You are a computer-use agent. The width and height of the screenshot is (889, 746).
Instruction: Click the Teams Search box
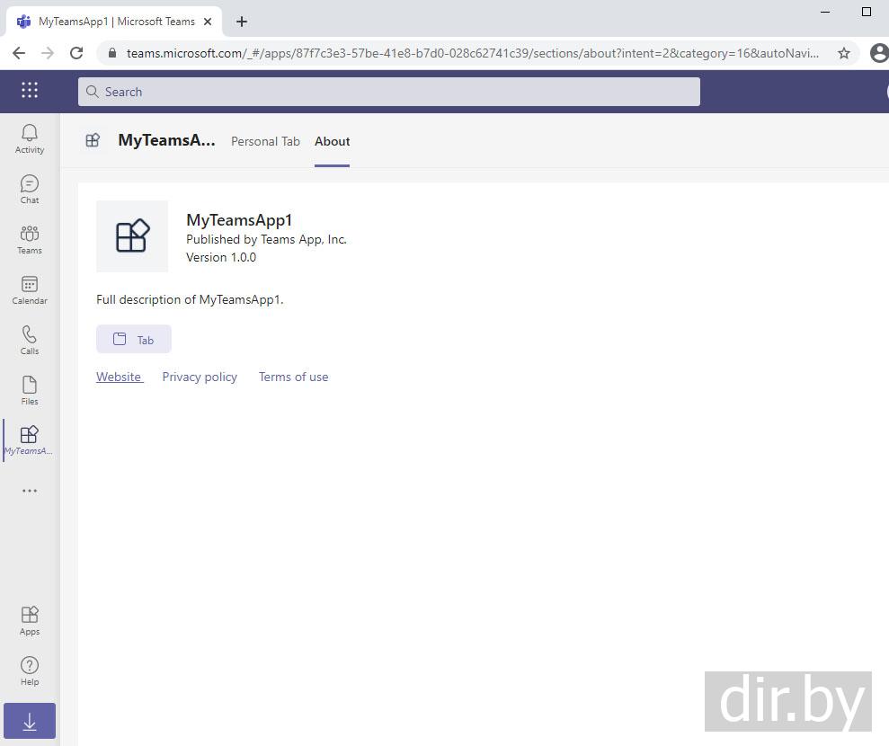(388, 92)
